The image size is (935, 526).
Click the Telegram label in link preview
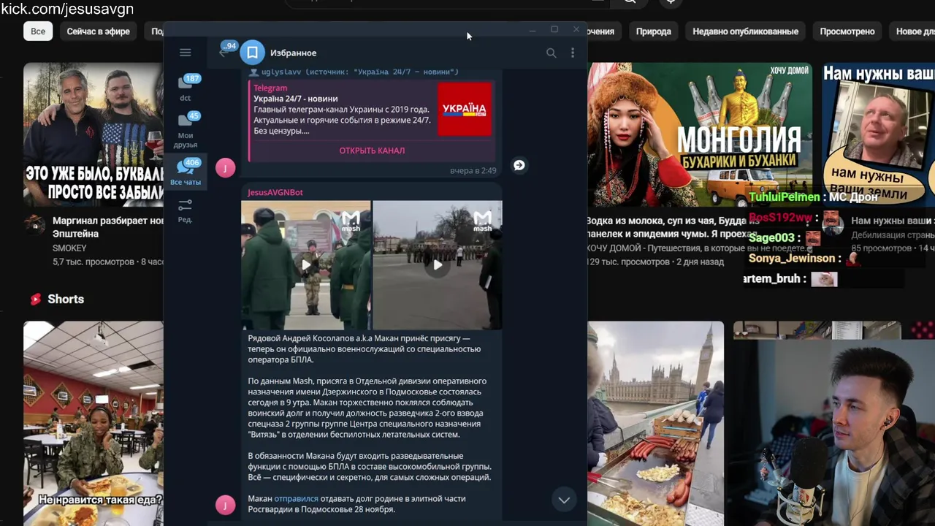click(x=270, y=88)
